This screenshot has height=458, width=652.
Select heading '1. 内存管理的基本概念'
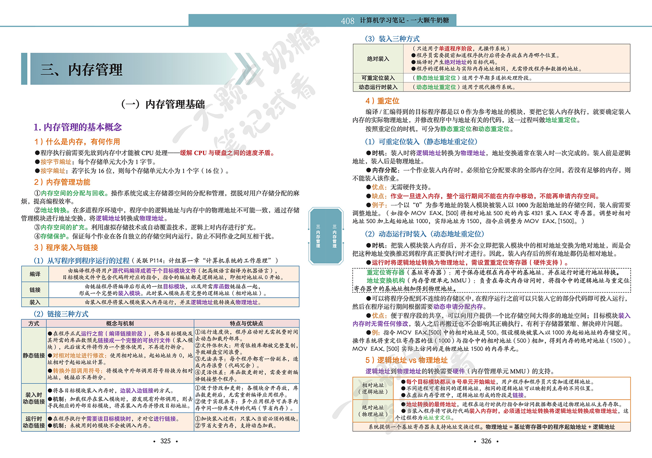pos(77,127)
